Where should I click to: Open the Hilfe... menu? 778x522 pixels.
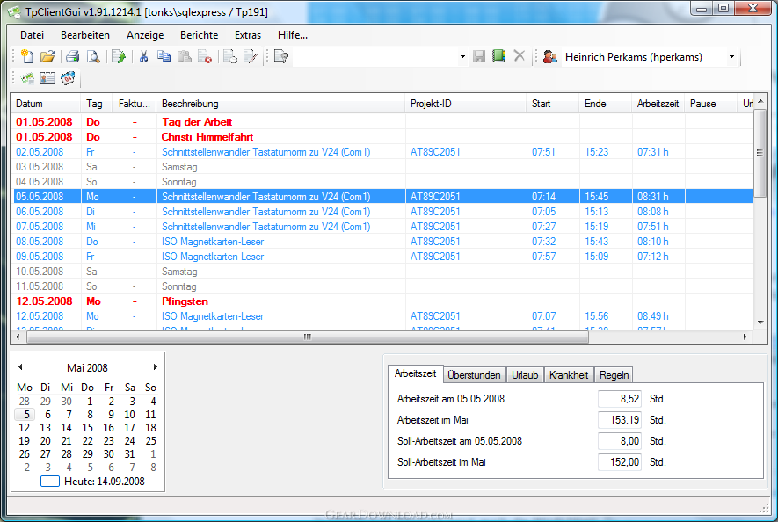pyautogui.click(x=293, y=35)
